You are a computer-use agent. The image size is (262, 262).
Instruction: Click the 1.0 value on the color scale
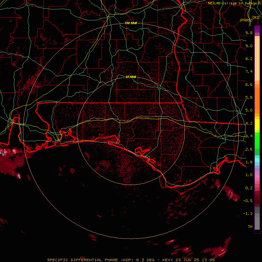tap(249, 175)
